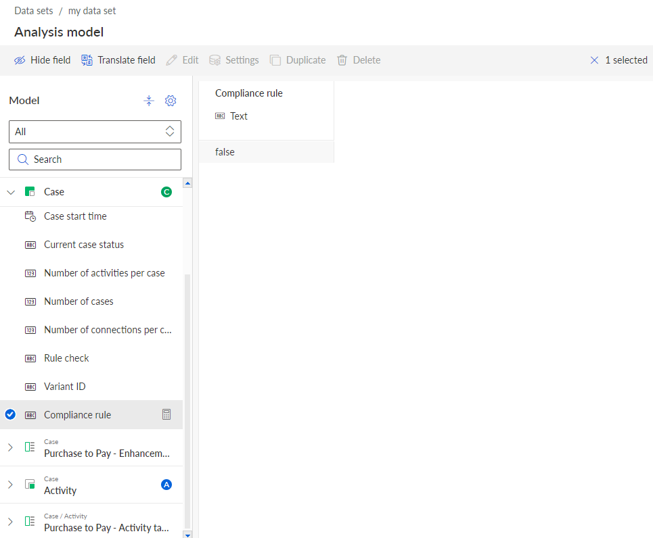The image size is (653, 538).
Task: Clear selection with the X icon
Action: (594, 60)
